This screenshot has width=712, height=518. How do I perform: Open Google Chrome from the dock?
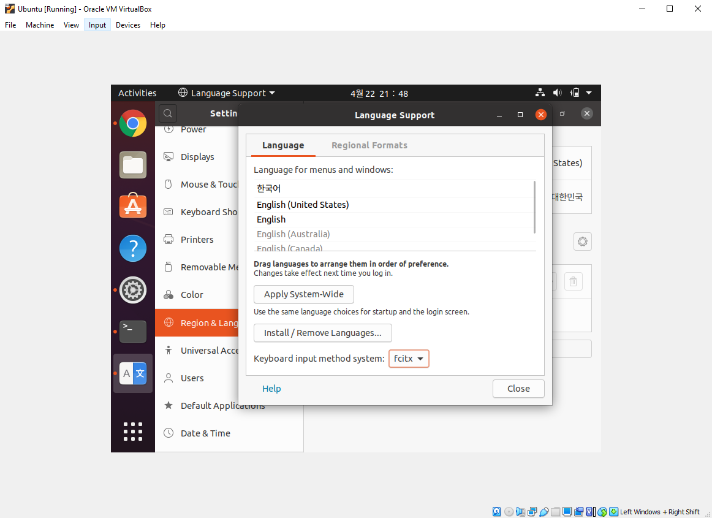point(132,123)
